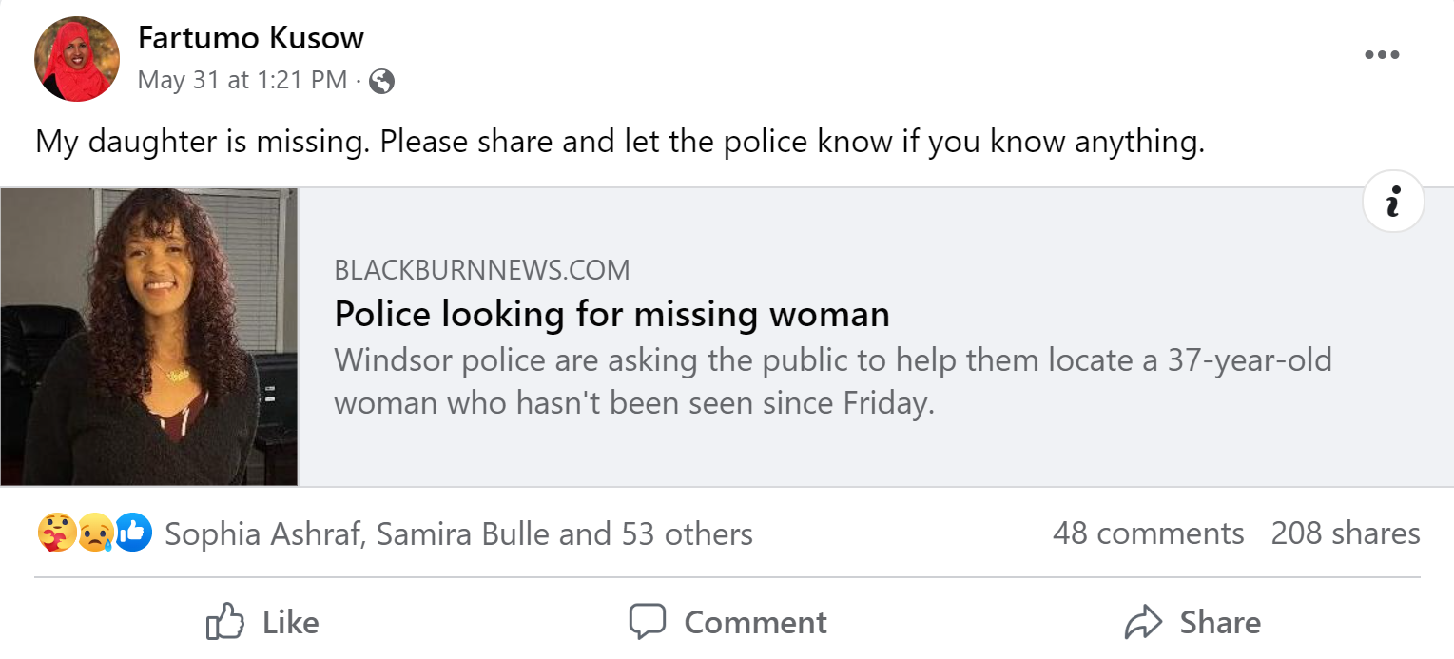This screenshot has height=659, width=1454.
Task: Open the missing woman article photo
Action: (149, 337)
